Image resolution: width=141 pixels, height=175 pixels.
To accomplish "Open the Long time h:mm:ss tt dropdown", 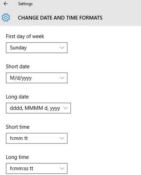I will click(36, 169).
